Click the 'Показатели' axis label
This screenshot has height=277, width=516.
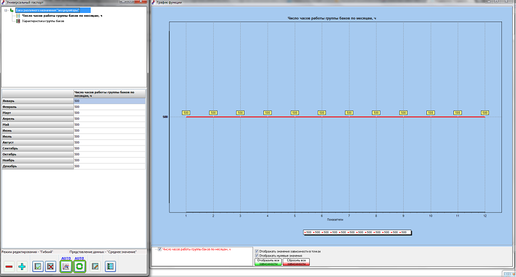335,219
